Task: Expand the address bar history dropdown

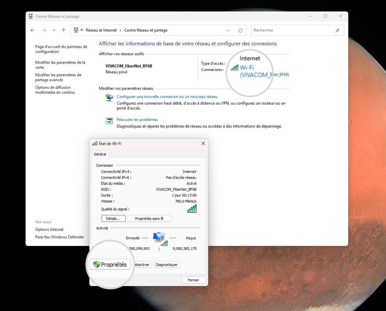Action: tap(228, 31)
